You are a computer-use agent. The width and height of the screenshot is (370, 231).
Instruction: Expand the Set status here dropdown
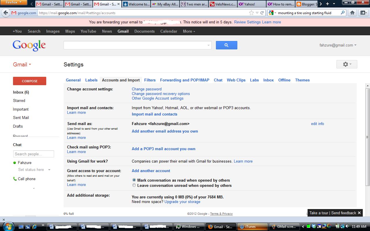[x=49, y=170]
